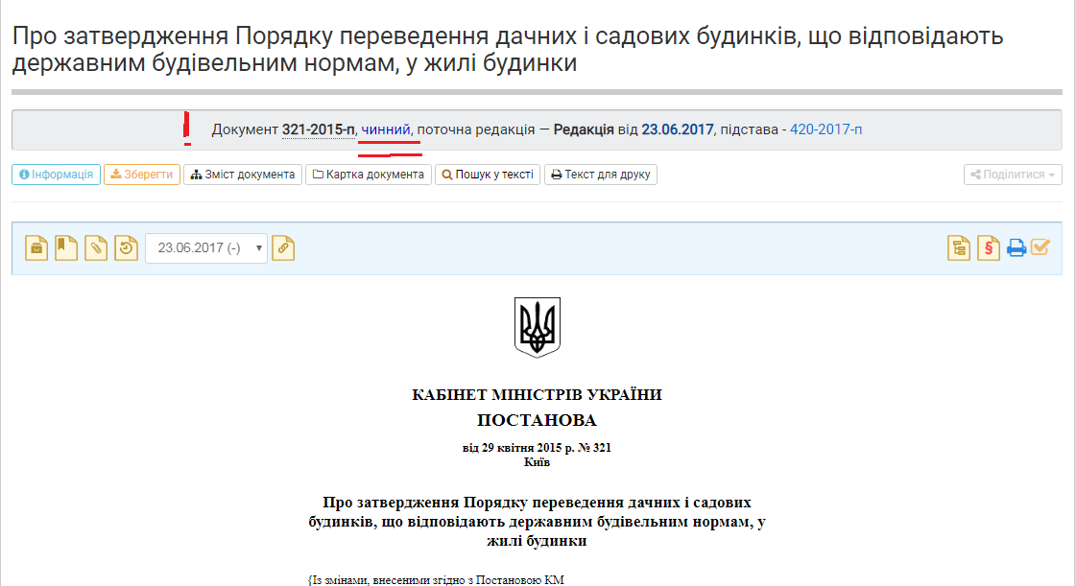Click Текст для друку button
Screen dimensions: 1076x586
coord(601,175)
